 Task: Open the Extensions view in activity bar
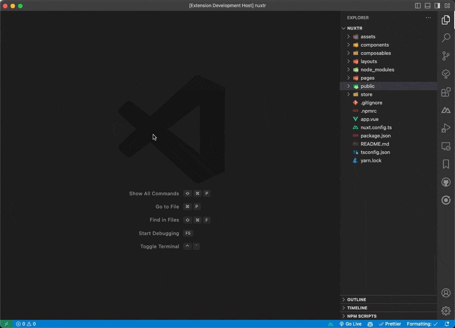446,92
